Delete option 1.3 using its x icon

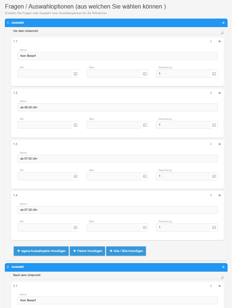coord(219,144)
